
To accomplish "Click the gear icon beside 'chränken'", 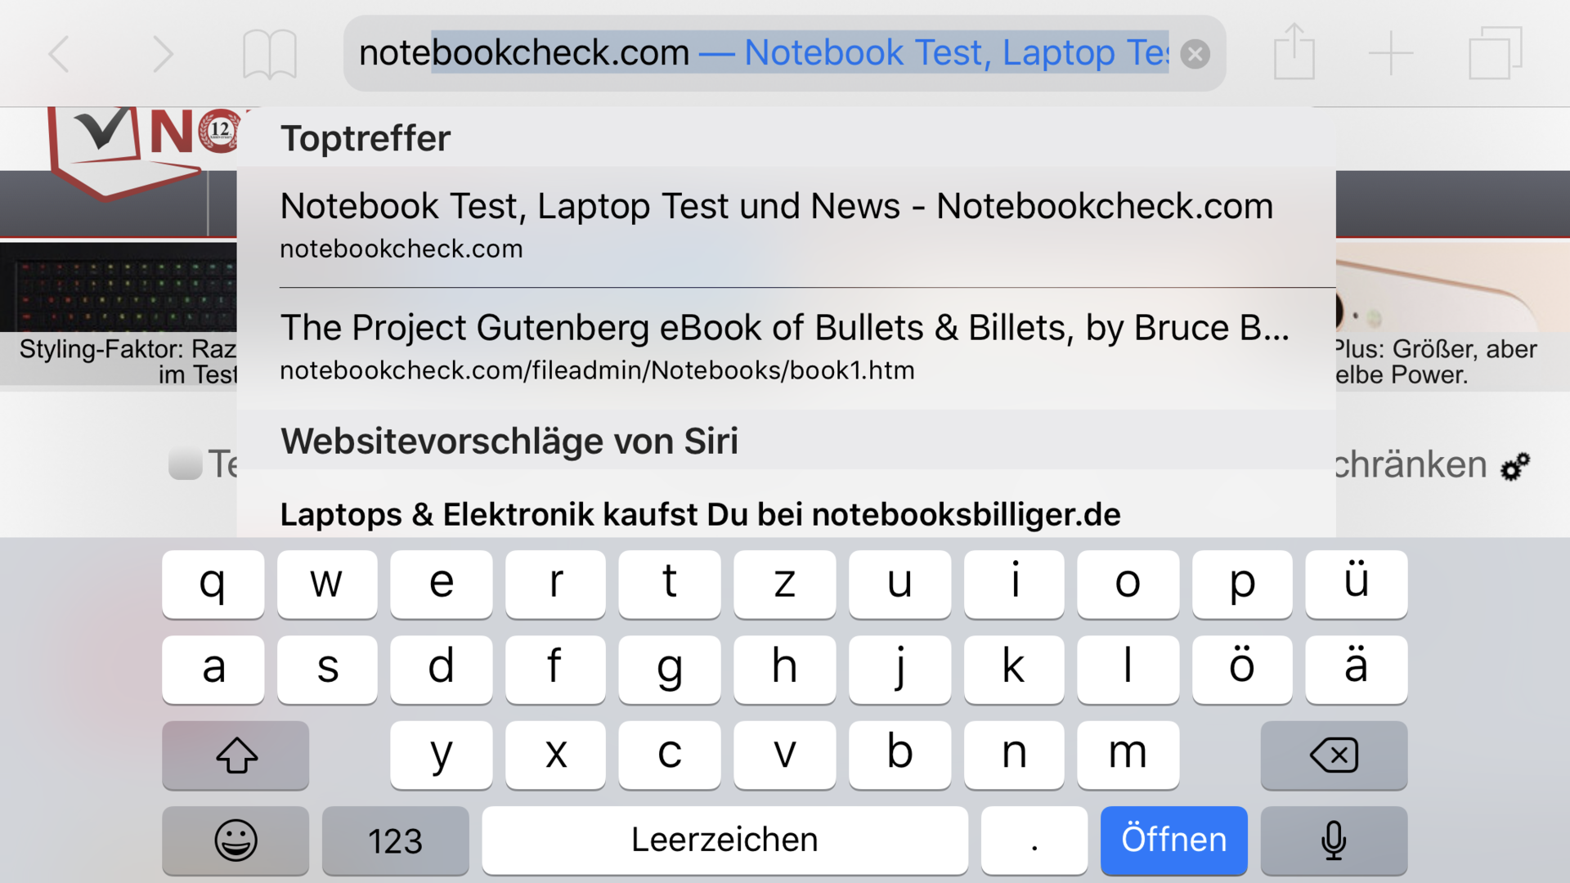I will tap(1514, 467).
